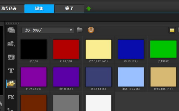This screenshot has width=179, height=111.
Task: Click the folder icon beside the dropdown
Action: (x=80, y=30)
